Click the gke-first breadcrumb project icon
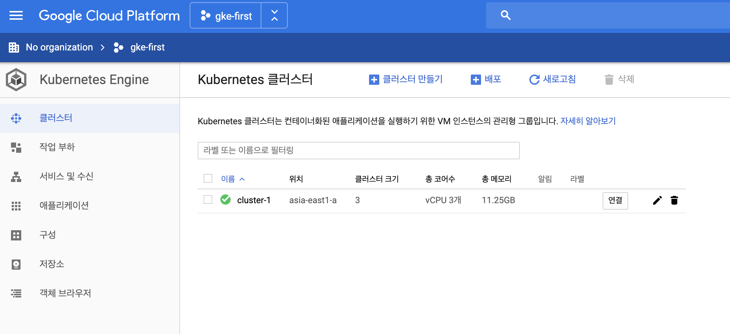The width and height of the screenshot is (730, 334). 118,48
